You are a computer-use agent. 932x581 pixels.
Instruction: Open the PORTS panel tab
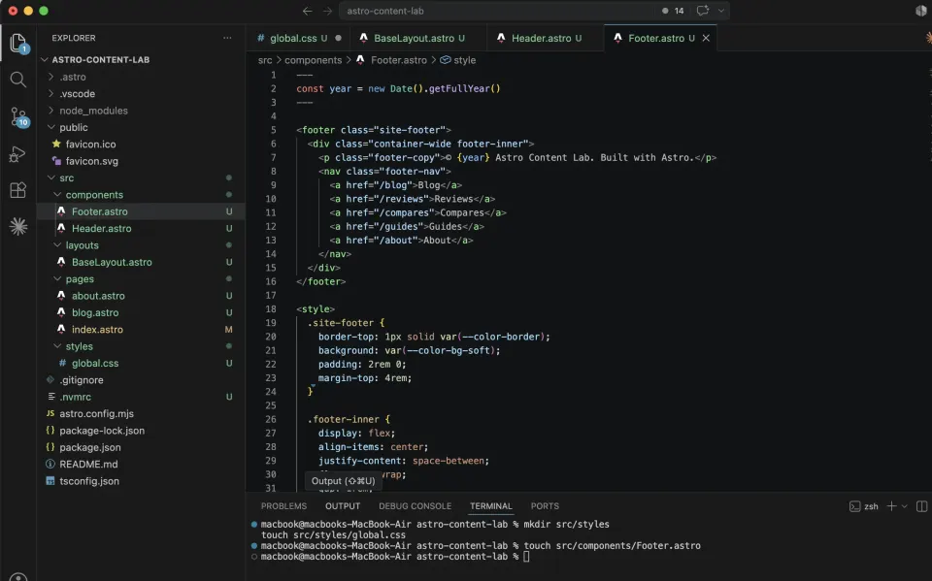545,506
